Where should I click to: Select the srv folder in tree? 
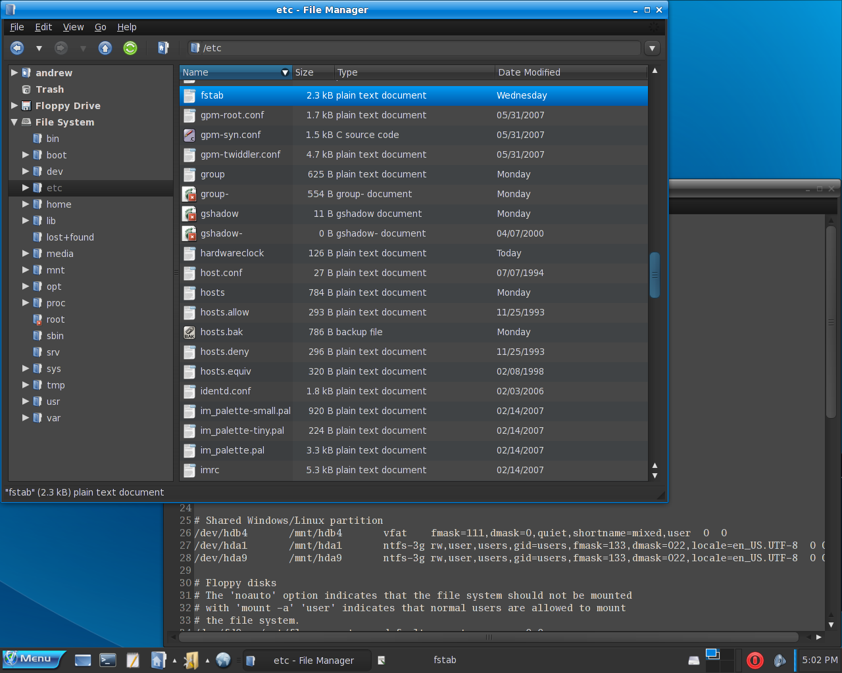[x=53, y=352]
